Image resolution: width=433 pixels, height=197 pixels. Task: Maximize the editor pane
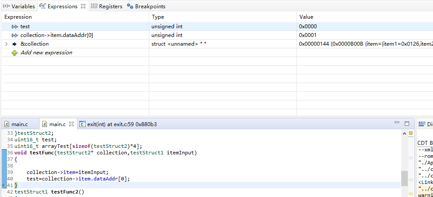pyautogui.click(x=407, y=123)
